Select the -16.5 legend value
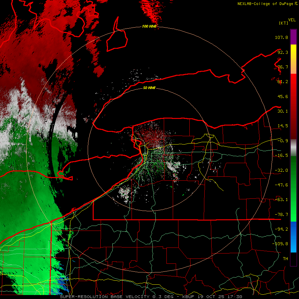This screenshot has width=299, height=299. [281, 155]
